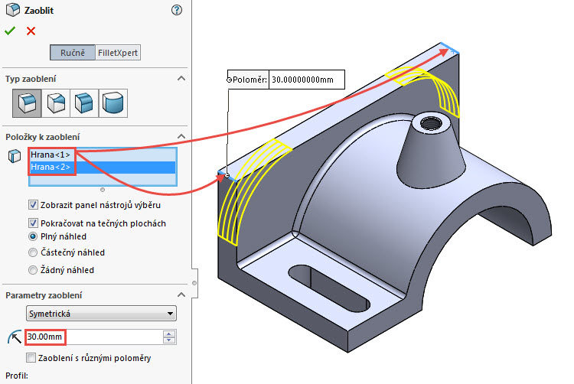Collapse the Položky k zaoblení section

181,136
